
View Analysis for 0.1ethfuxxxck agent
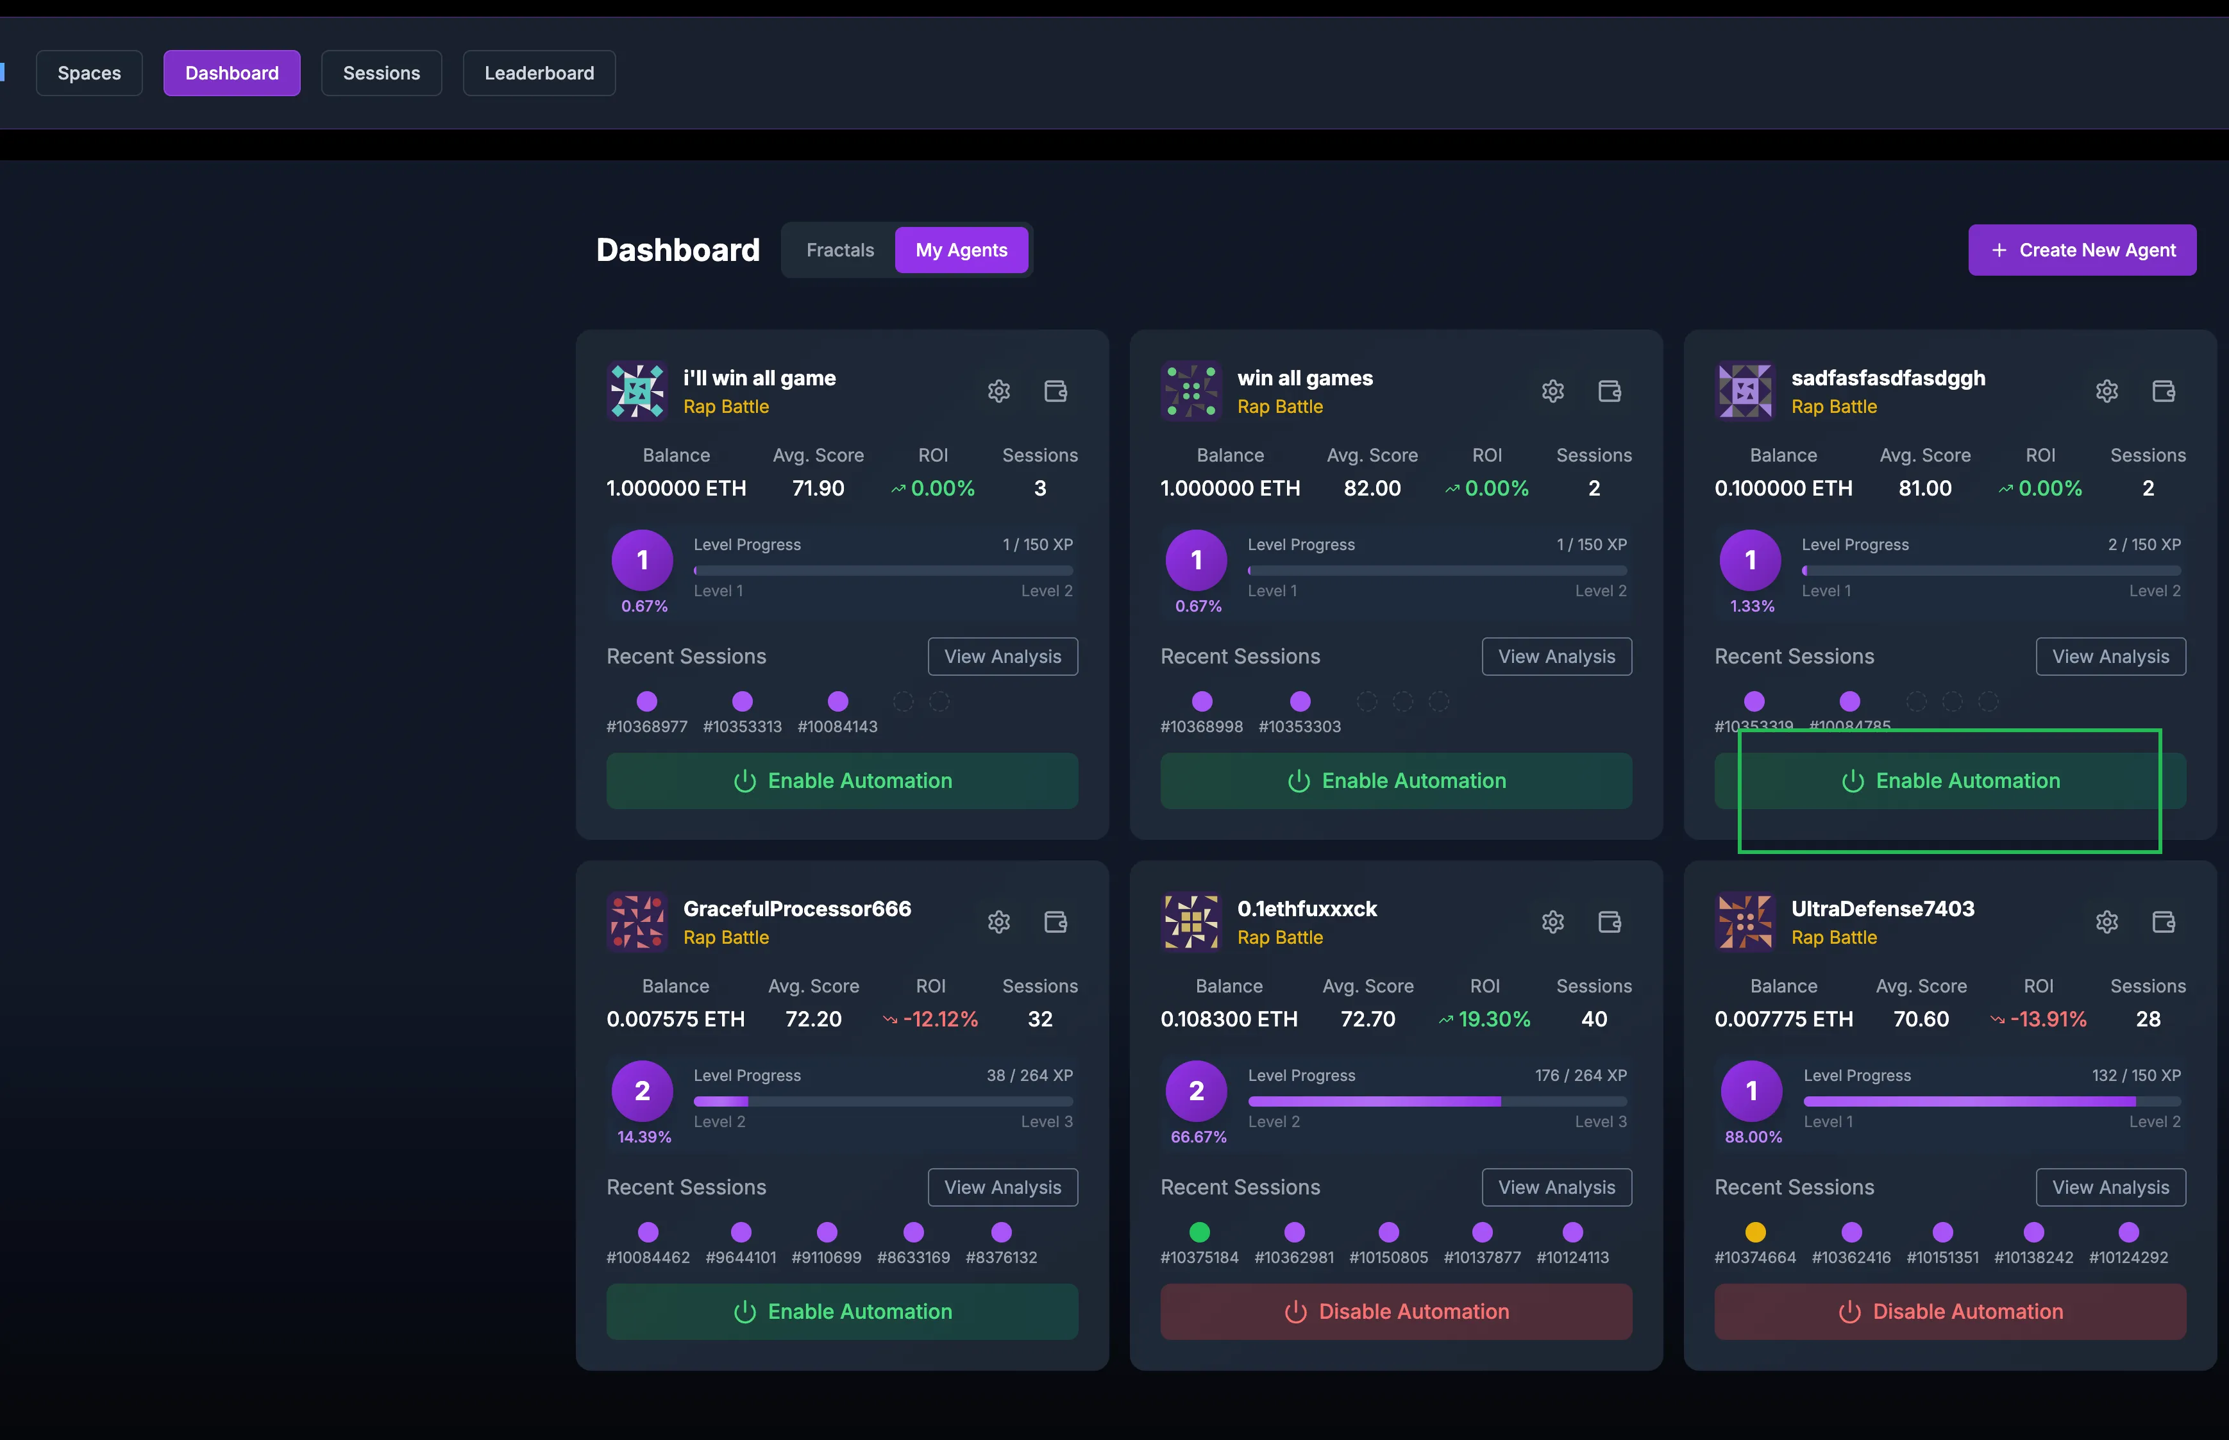point(1556,1187)
